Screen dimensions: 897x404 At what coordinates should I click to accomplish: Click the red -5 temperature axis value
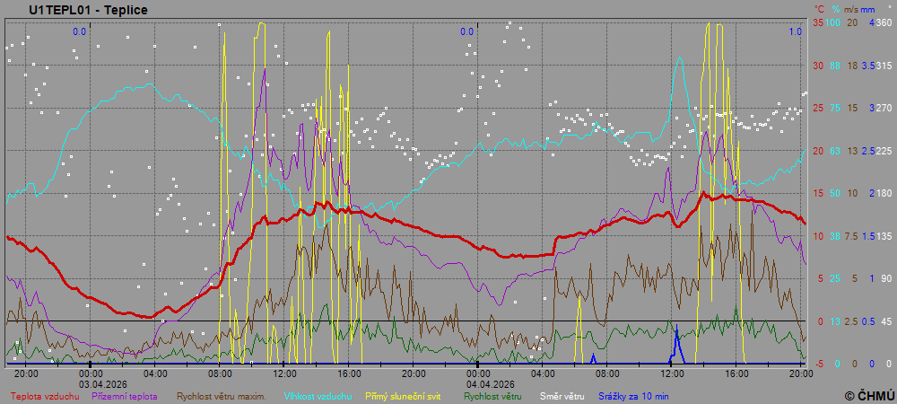(817, 364)
